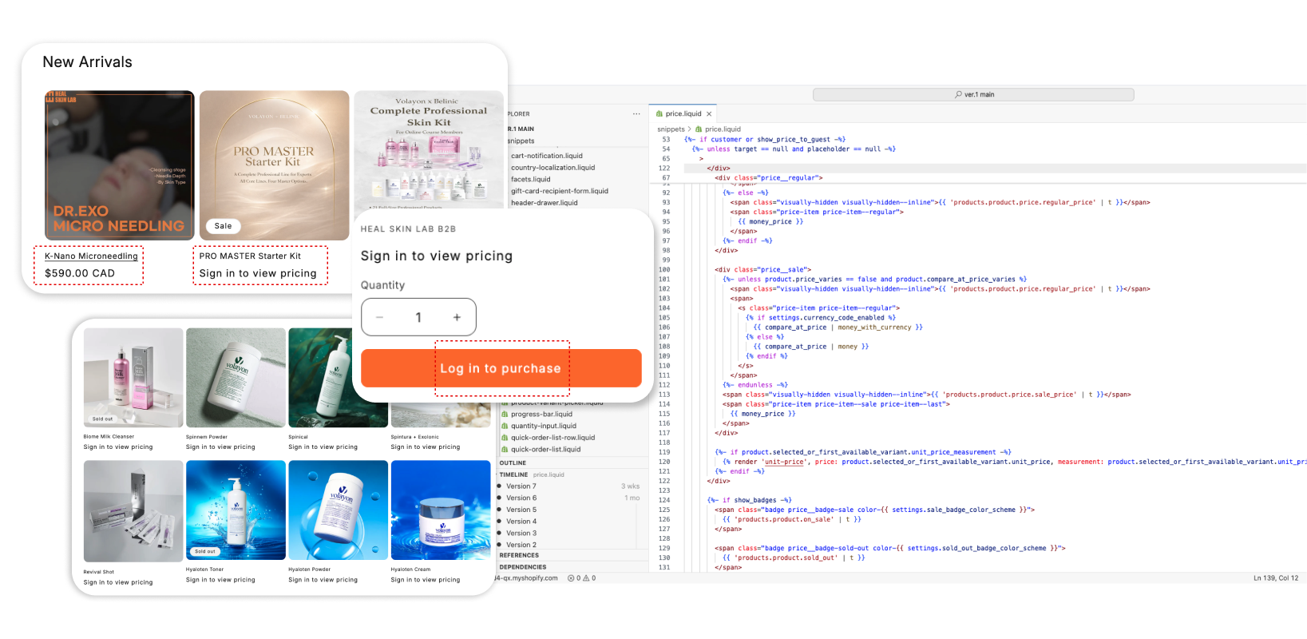Screen dimensions: 1307x639
Task: Click the DR.EXO Micro Needling product image
Action: pos(120,165)
